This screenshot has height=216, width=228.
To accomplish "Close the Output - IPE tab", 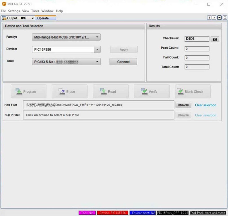I will (x=33, y=18).
